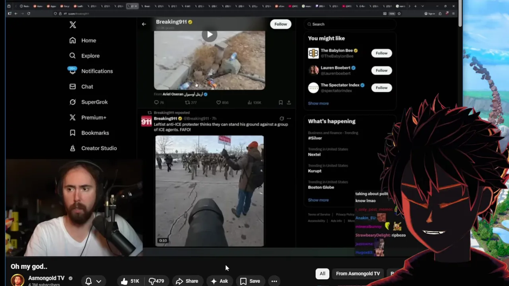Open Breaking911 avatar on anti-ICE post
The width and height of the screenshot is (509, 286).
pos(146,121)
